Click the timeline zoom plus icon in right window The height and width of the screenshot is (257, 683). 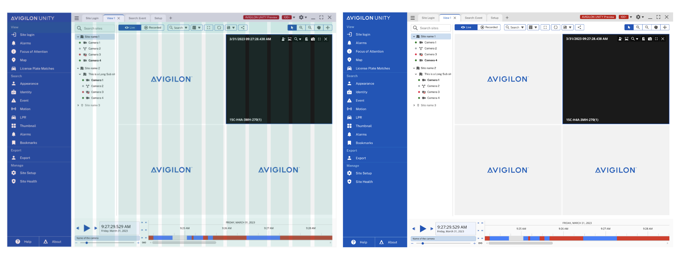coord(474,243)
